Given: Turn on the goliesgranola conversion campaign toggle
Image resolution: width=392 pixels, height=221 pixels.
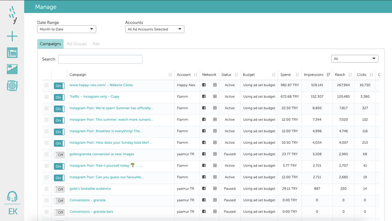Looking at the screenshot, I should click(x=59, y=155).
